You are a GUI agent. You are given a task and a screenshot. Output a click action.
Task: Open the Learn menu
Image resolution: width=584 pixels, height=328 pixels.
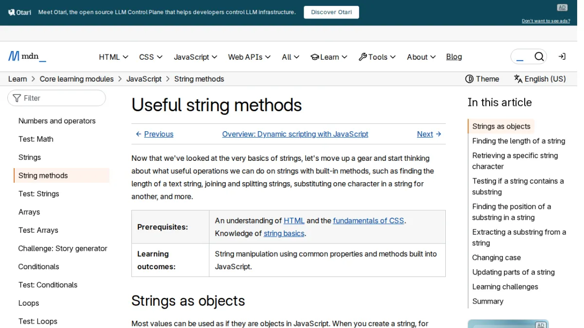(x=329, y=57)
